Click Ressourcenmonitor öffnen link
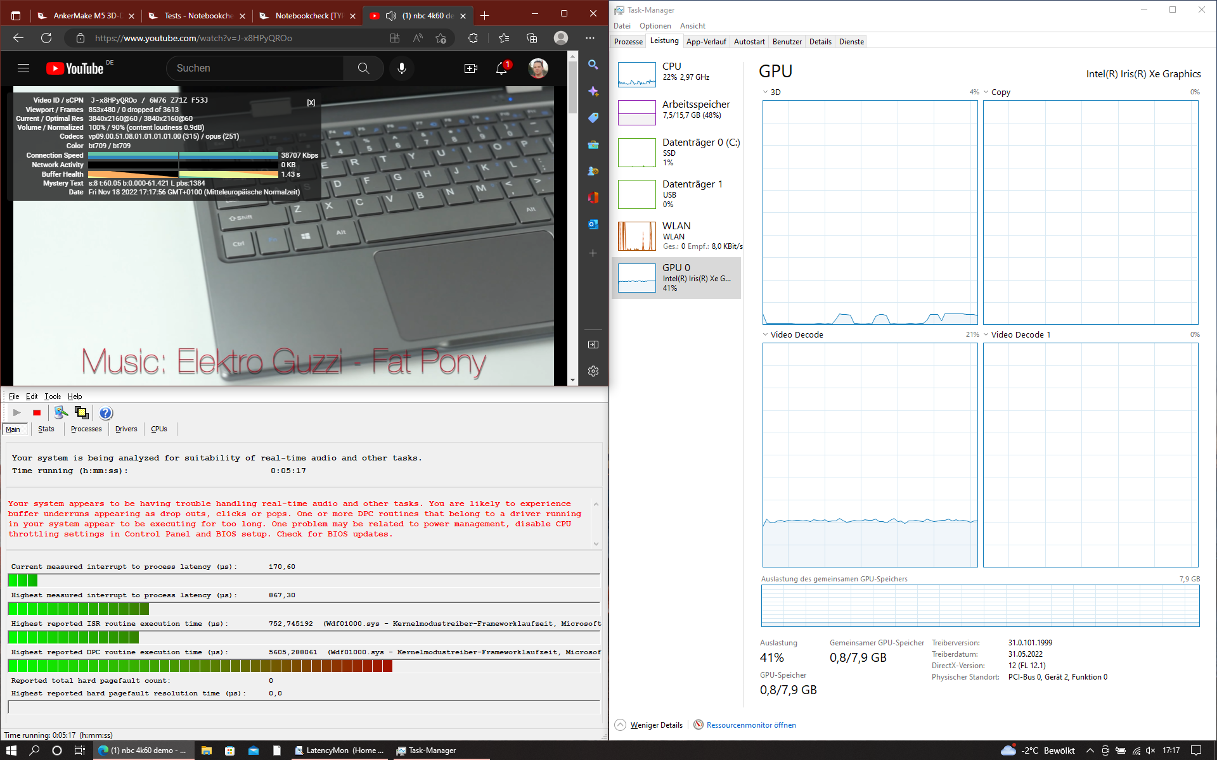The image size is (1217, 760). point(750,725)
